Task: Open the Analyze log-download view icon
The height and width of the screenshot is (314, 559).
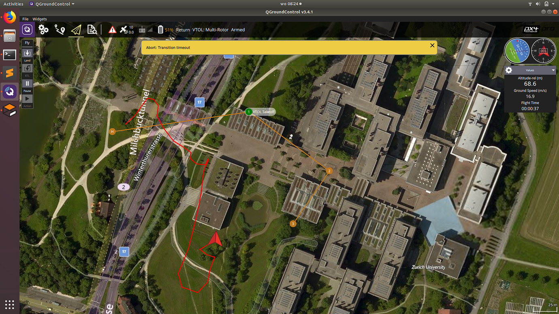Action: click(x=92, y=30)
